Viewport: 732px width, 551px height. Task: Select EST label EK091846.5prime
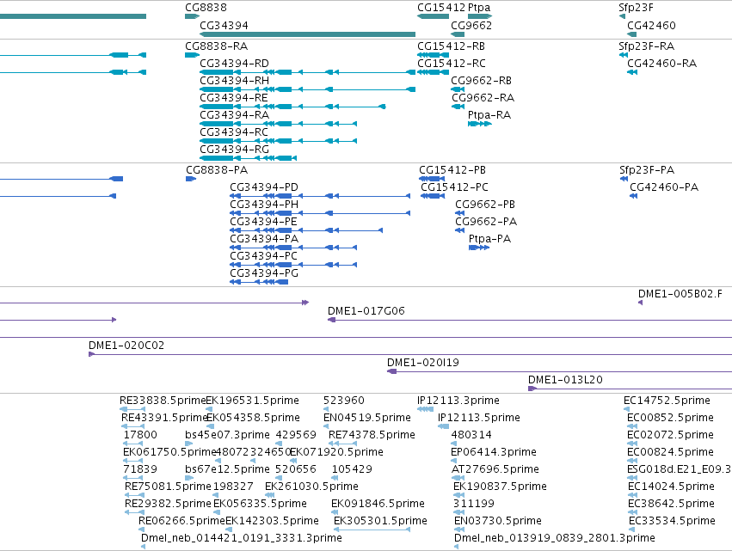click(x=378, y=504)
